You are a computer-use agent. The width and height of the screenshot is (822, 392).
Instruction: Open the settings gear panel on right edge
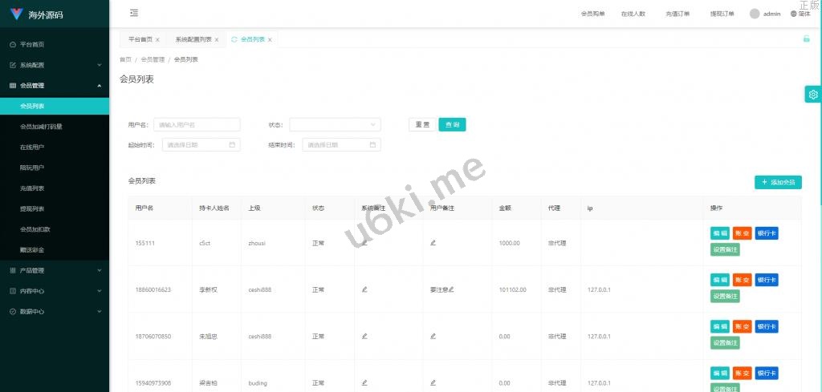(813, 95)
